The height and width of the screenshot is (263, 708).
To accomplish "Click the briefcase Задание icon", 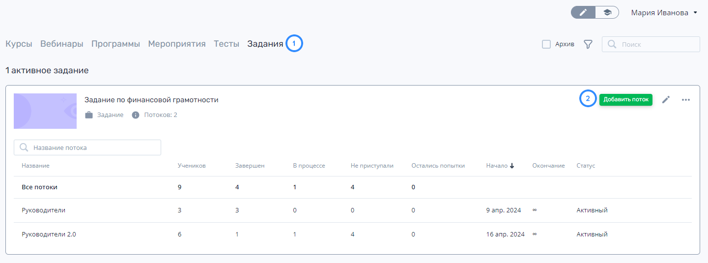I will 89,115.
